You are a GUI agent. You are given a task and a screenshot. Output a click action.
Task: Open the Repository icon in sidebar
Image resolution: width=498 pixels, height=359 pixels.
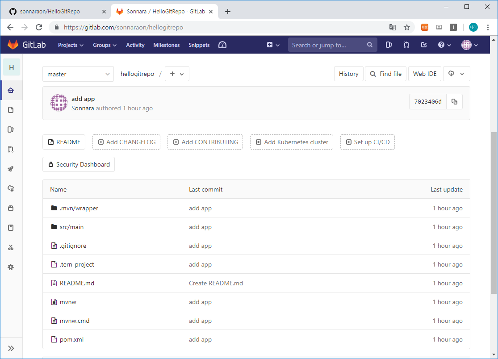(11, 110)
